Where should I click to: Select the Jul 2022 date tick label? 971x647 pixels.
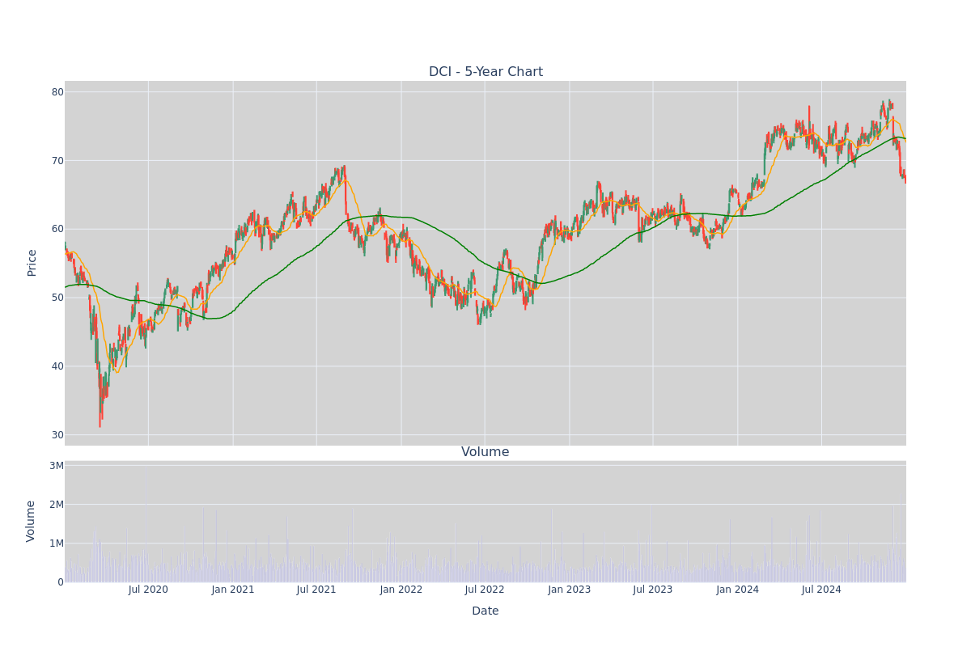pos(485,590)
